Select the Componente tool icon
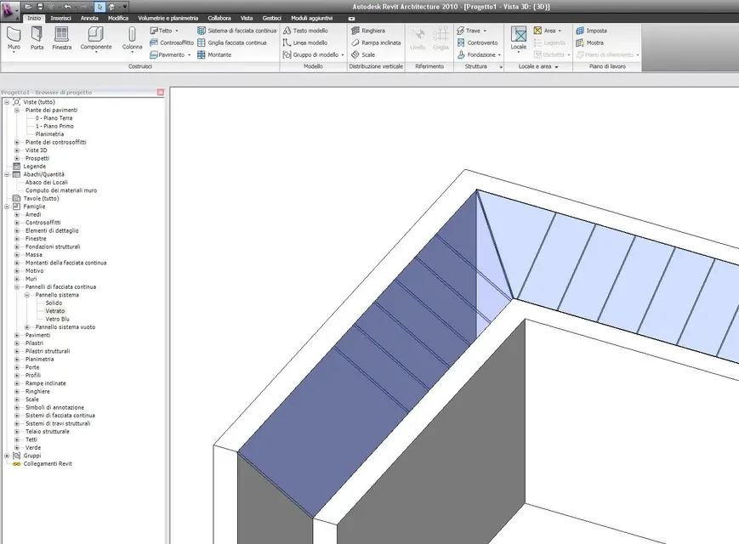Viewport: 739px width, 544px height. click(96, 34)
